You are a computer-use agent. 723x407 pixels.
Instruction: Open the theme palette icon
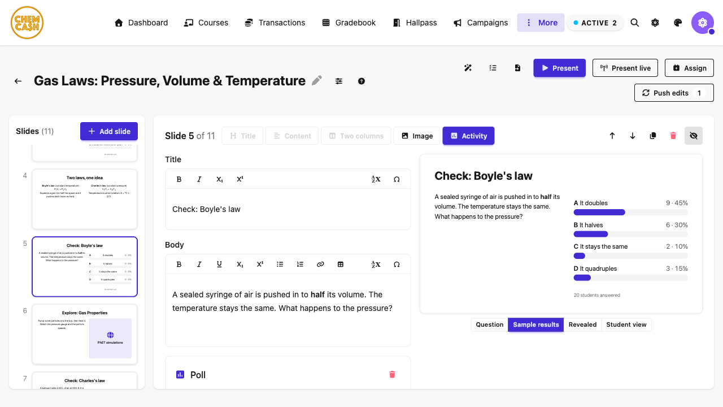[x=678, y=23]
